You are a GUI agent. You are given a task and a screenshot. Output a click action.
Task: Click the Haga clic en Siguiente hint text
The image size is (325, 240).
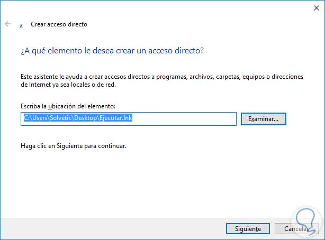(x=74, y=145)
